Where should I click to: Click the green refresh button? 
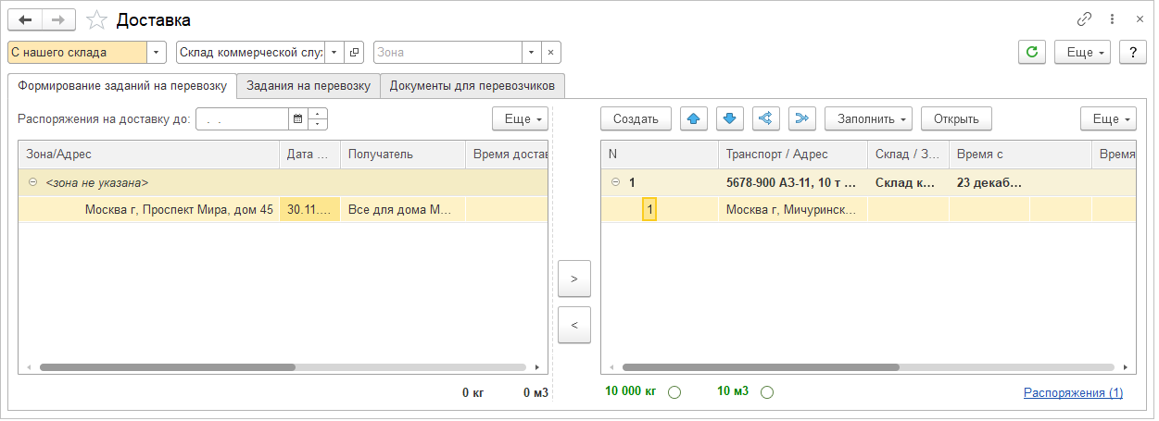(1031, 53)
